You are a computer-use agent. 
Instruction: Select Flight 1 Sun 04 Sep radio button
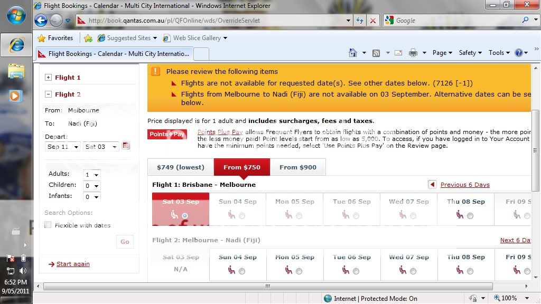(242, 216)
